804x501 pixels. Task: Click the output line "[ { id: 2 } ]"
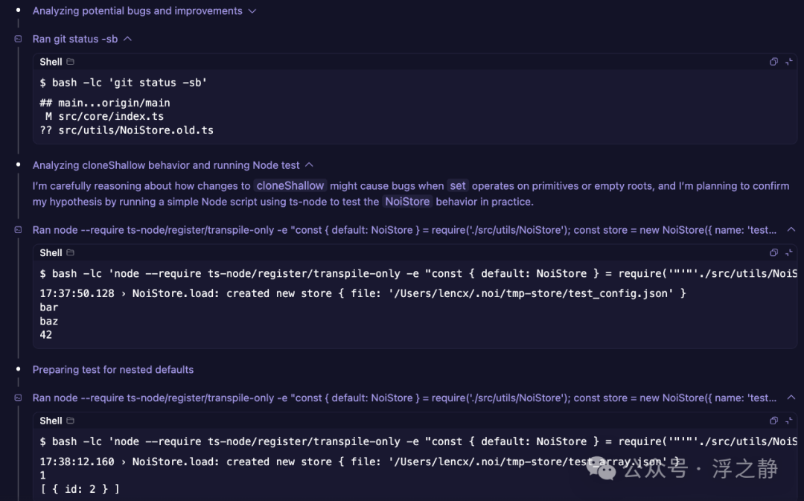coord(80,488)
